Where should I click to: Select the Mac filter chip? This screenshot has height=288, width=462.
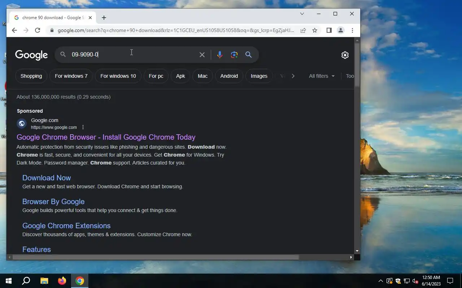[x=202, y=76]
